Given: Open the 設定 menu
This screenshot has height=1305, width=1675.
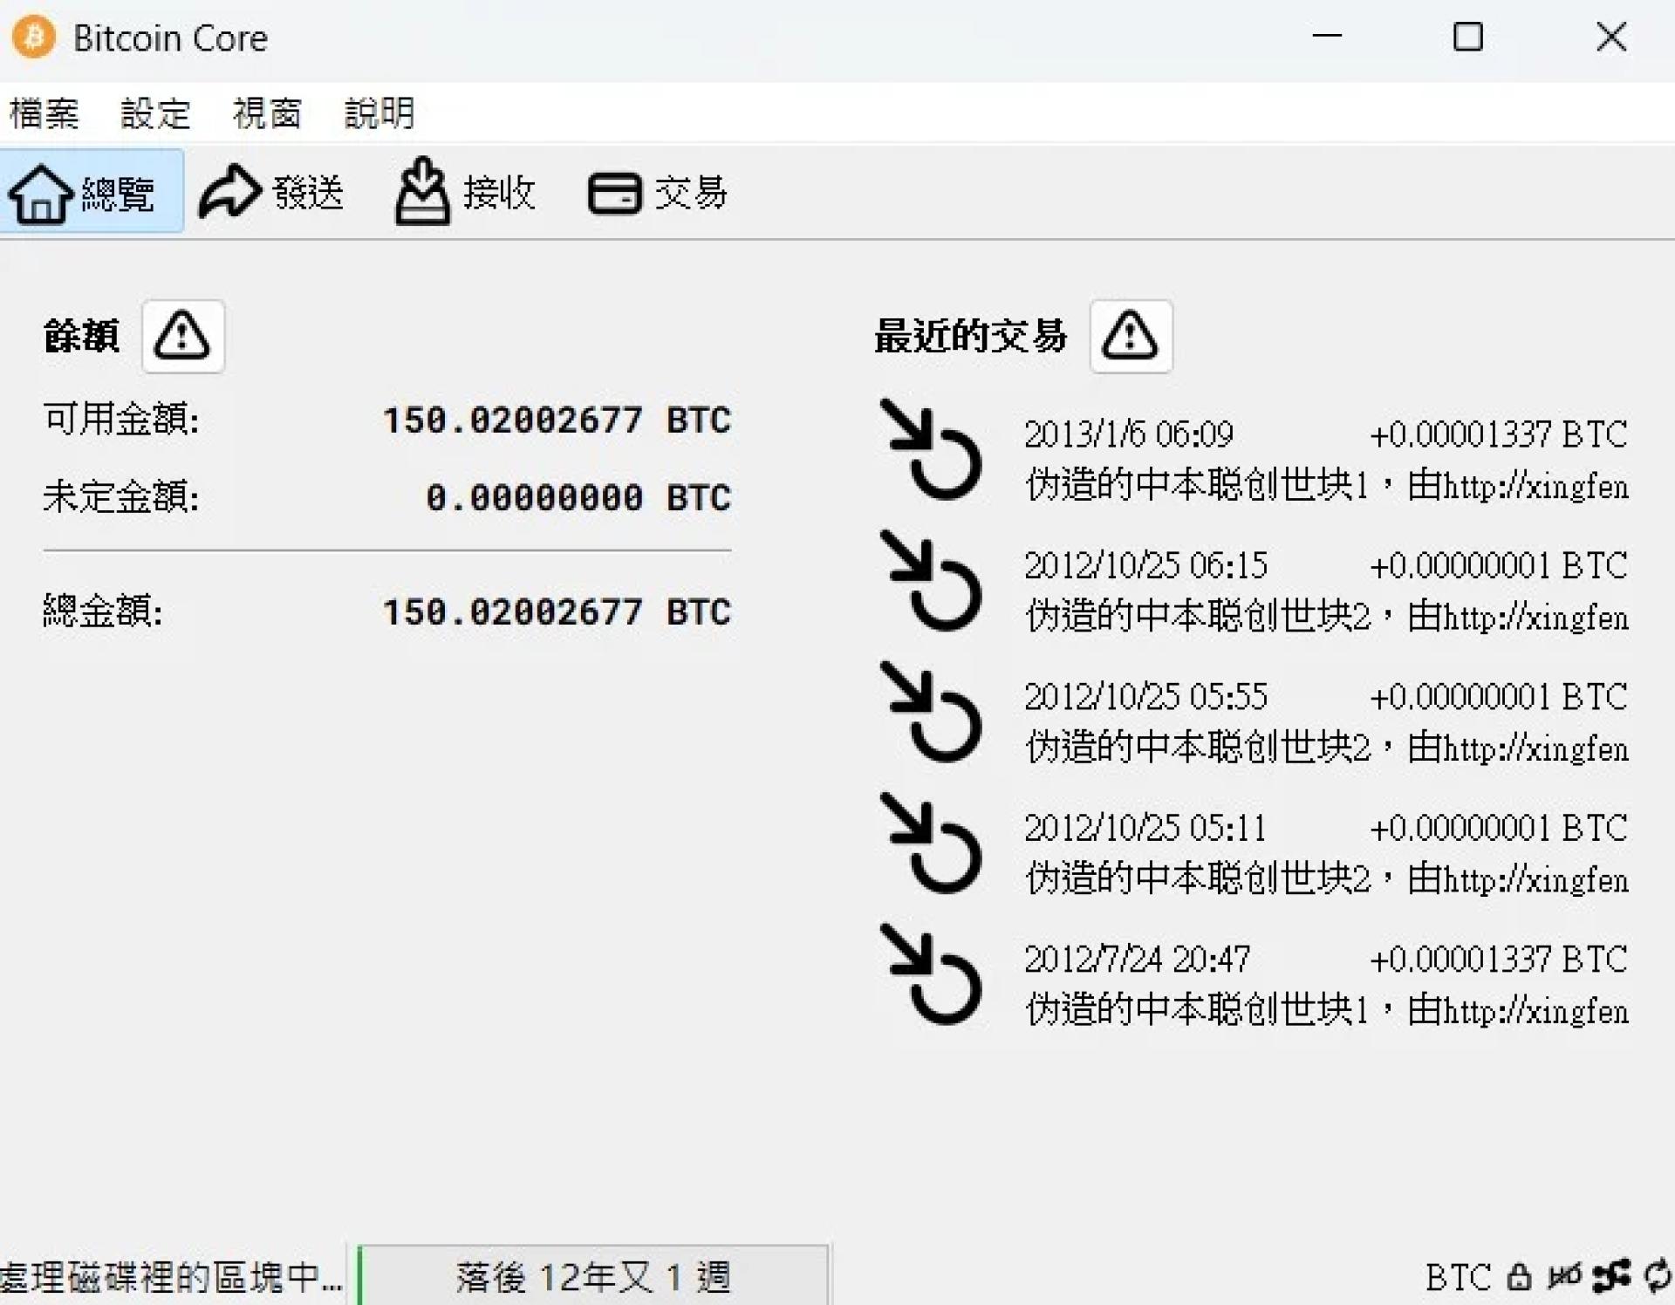Looking at the screenshot, I should pos(155,113).
